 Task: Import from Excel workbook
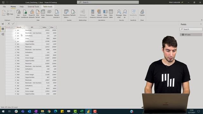click(25, 14)
